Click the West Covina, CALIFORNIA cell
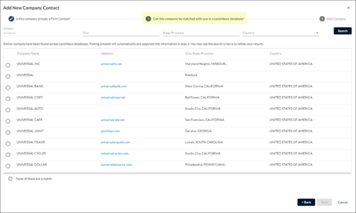This screenshot has height=213, width=356. pyautogui.click(x=204, y=86)
